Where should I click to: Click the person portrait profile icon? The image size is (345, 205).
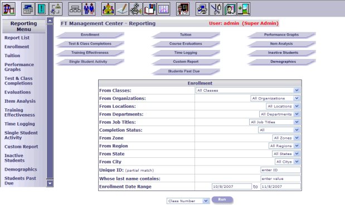pyautogui.click(x=230, y=9)
